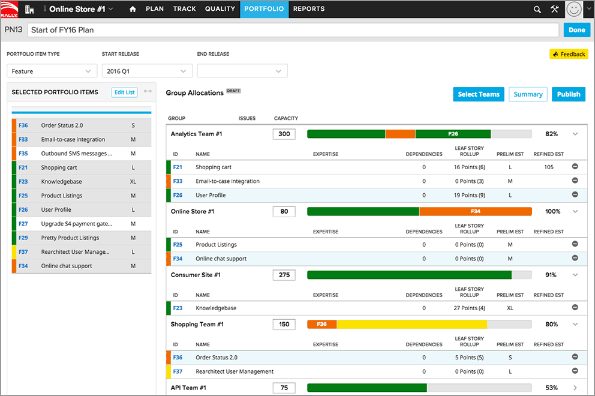The height and width of the screenshot is (396, 595).
Task: Open the Start Release 2016 Q1 dropdown
Action: [x=146, y=71]
